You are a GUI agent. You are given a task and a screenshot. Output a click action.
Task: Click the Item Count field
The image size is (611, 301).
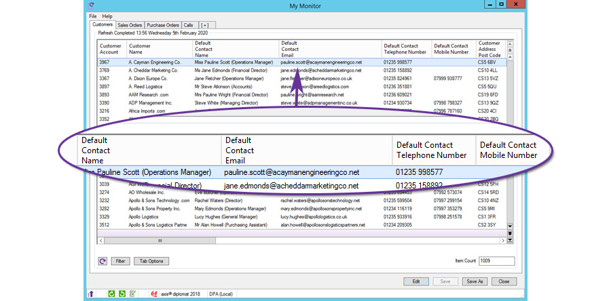pyautogui.click(x=496, y=261)
